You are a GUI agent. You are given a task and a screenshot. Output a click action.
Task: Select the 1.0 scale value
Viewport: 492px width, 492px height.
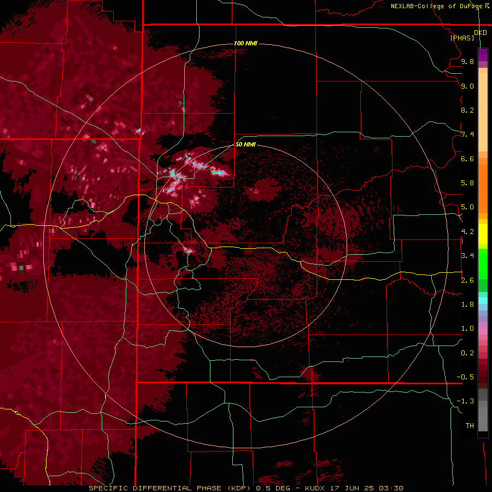coord(467,329)
